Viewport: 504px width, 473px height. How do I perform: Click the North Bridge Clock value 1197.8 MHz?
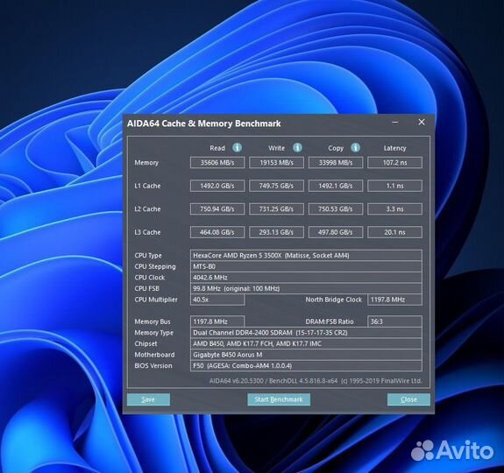click(394, 300)
